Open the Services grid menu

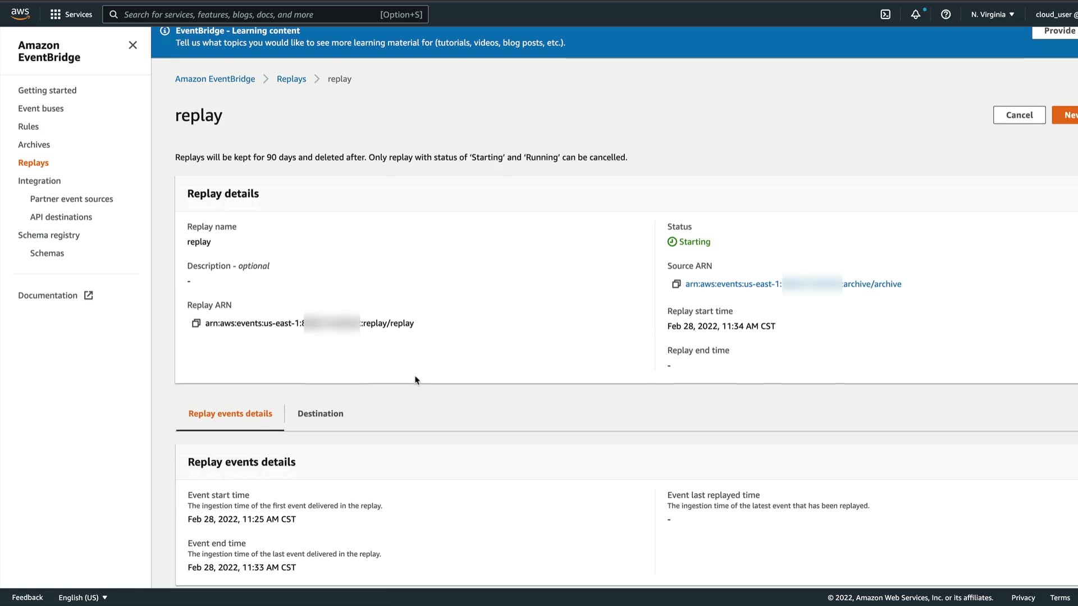[71, 15]
